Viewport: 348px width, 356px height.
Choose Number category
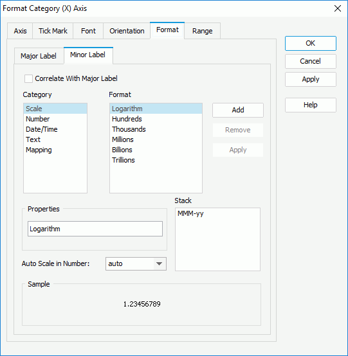coord(55,119)
